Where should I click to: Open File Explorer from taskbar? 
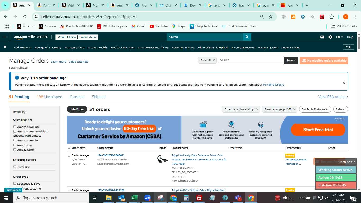(108, 198)
